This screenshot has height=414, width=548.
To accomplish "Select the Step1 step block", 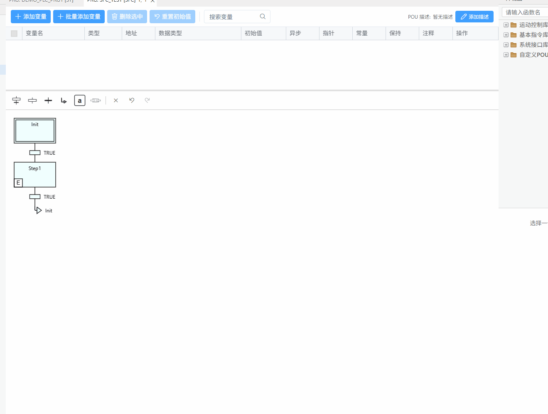I will 35,175.
